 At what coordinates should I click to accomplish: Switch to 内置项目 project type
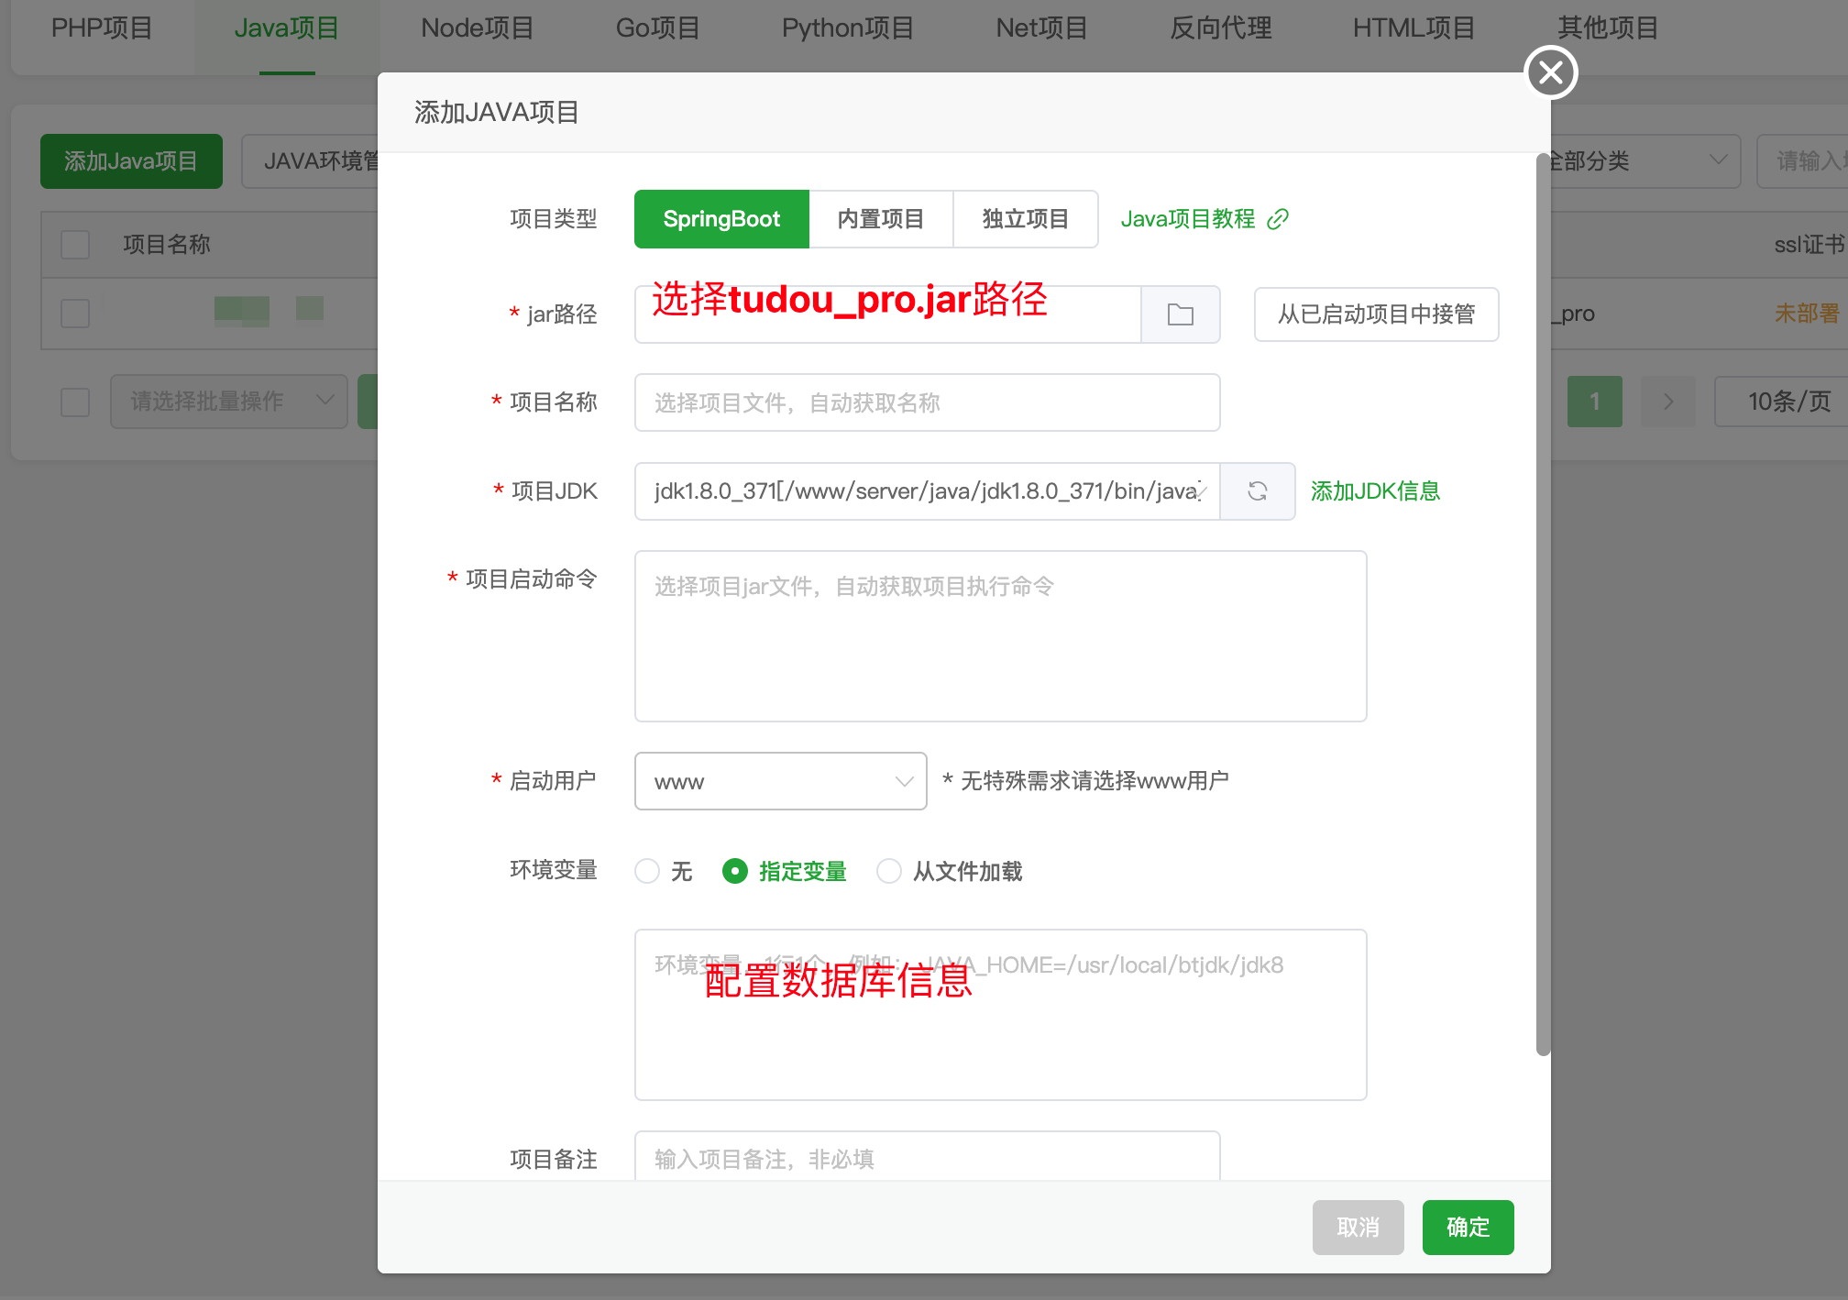point(880,219)
